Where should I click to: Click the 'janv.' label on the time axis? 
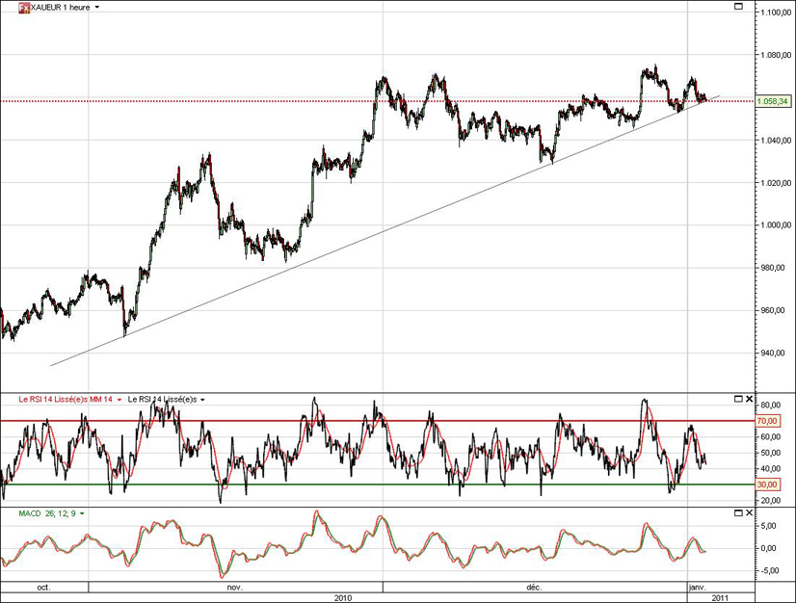tap(697, 586)
